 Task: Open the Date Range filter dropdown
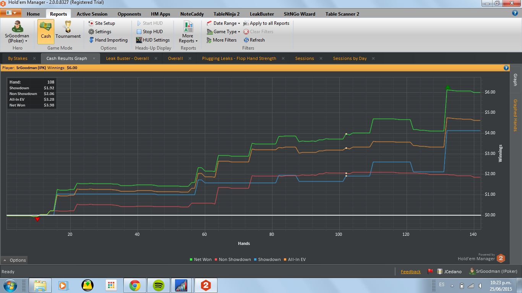pyautogui.click(x=223, y=23)
